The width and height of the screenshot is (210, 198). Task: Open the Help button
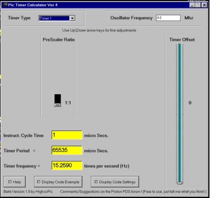point(15,182)
